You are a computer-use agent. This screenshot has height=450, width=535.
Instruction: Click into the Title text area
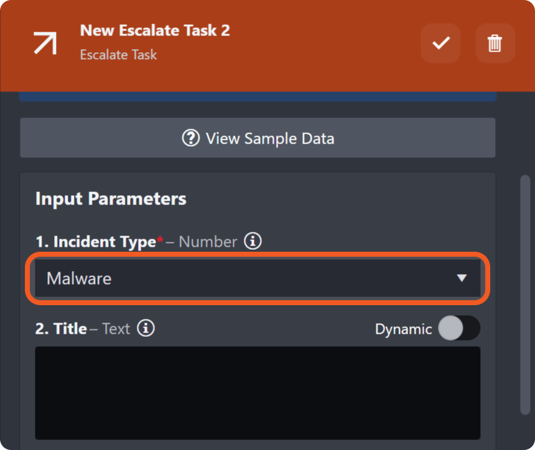coord(258,393)
